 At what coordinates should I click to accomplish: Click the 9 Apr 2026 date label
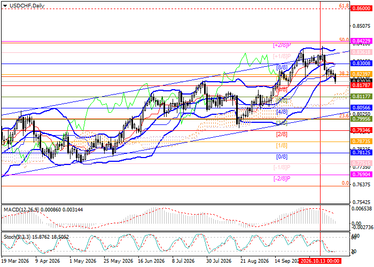click(47, 261)
